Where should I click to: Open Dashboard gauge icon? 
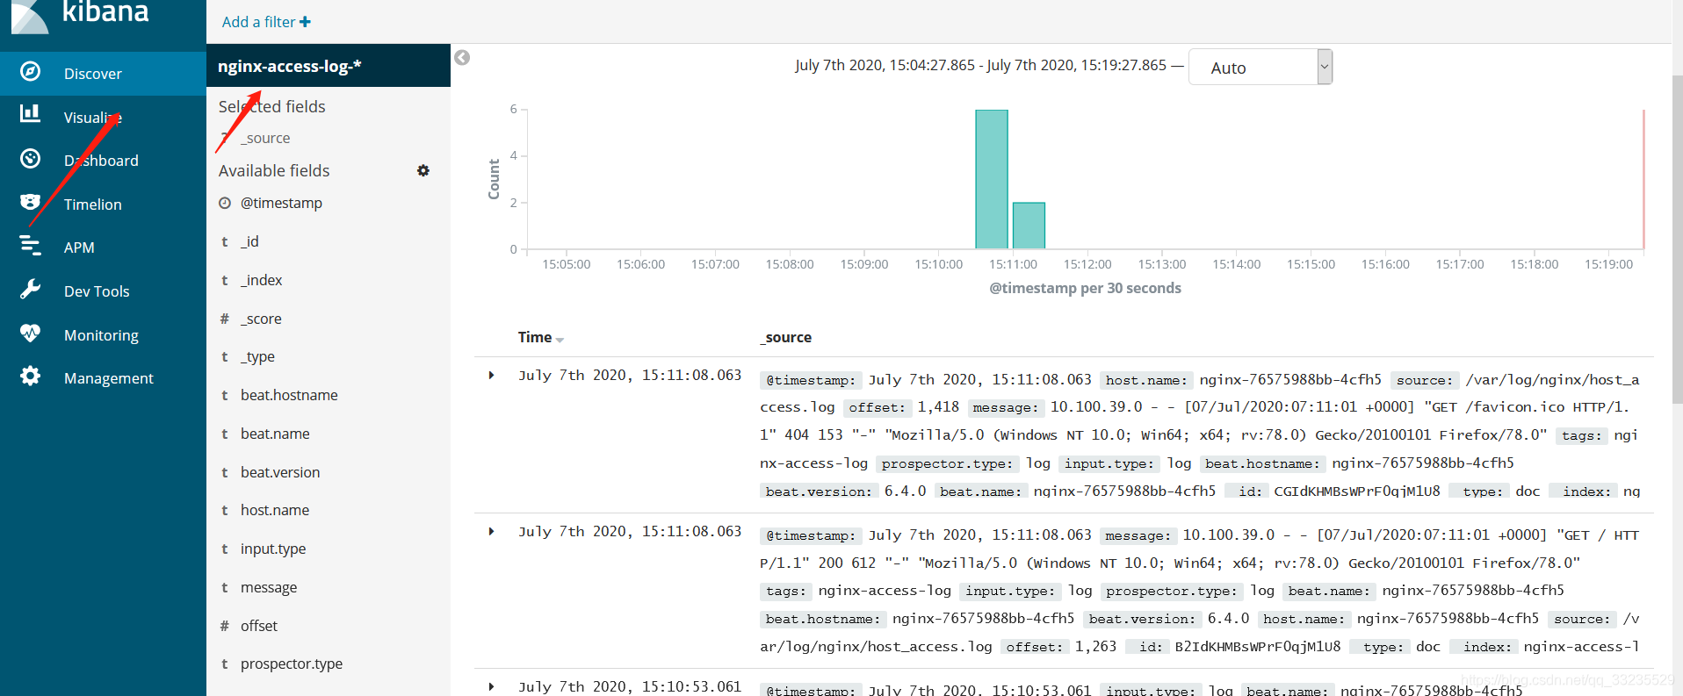[x=31, y=159]
